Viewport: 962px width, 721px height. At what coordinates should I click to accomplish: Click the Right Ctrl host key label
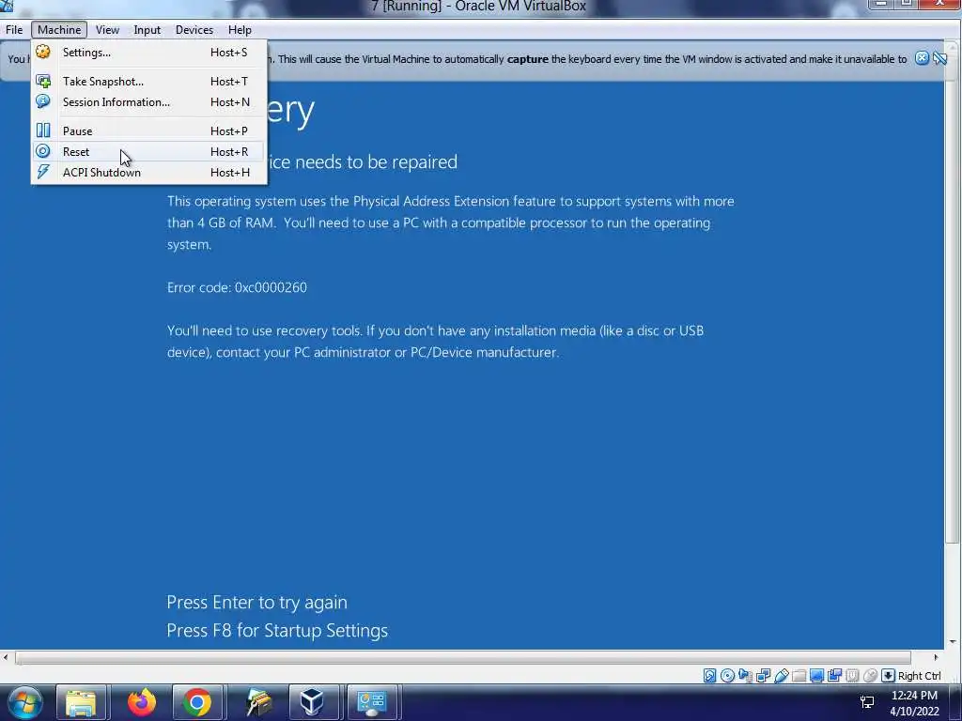919,676
